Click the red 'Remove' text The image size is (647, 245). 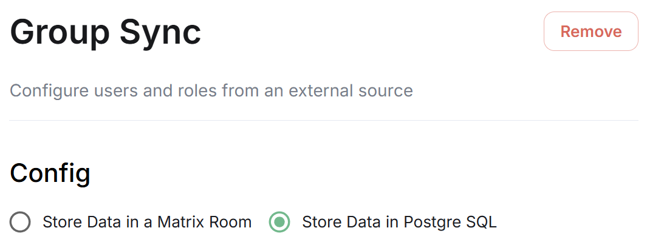(591, 32)
